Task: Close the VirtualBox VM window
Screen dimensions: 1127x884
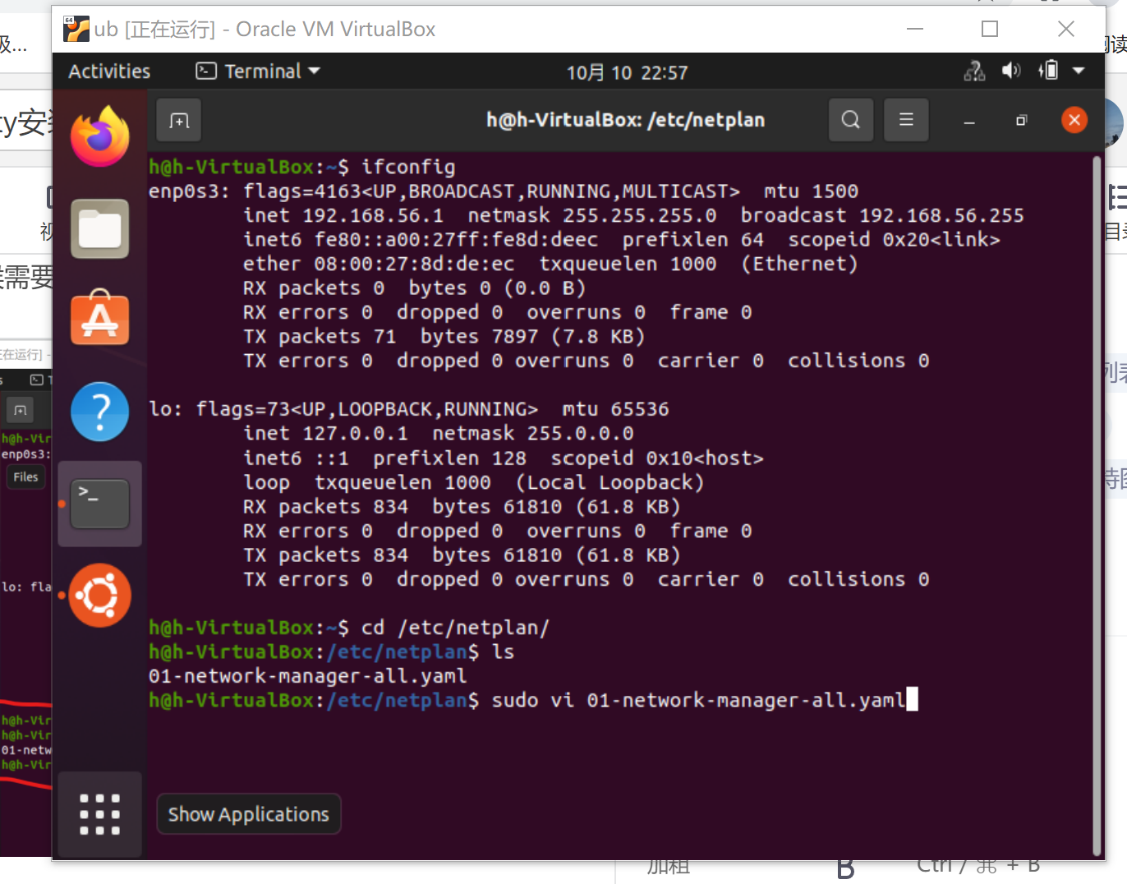Action: pyautogui.click(x=1066, y=29)
